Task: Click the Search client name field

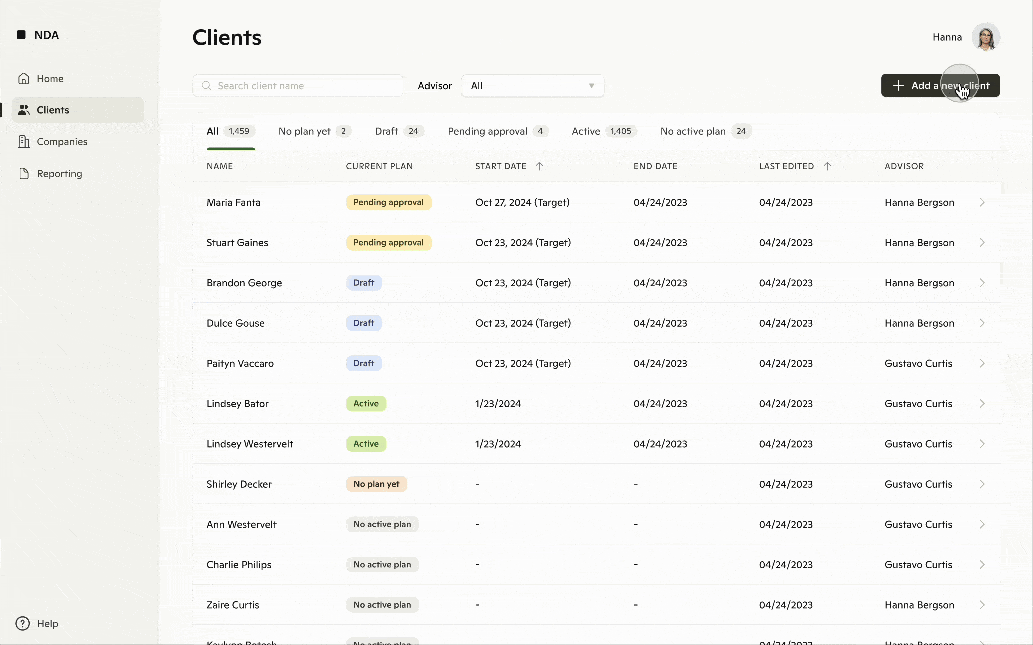Action: click(x=298, y=86)
